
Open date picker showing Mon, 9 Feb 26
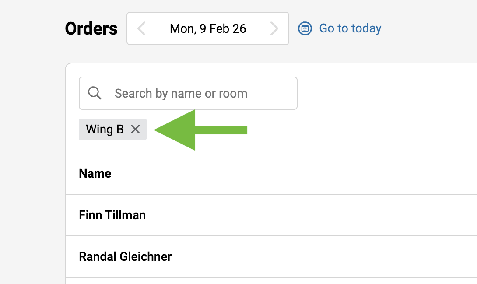coord(208,29)
